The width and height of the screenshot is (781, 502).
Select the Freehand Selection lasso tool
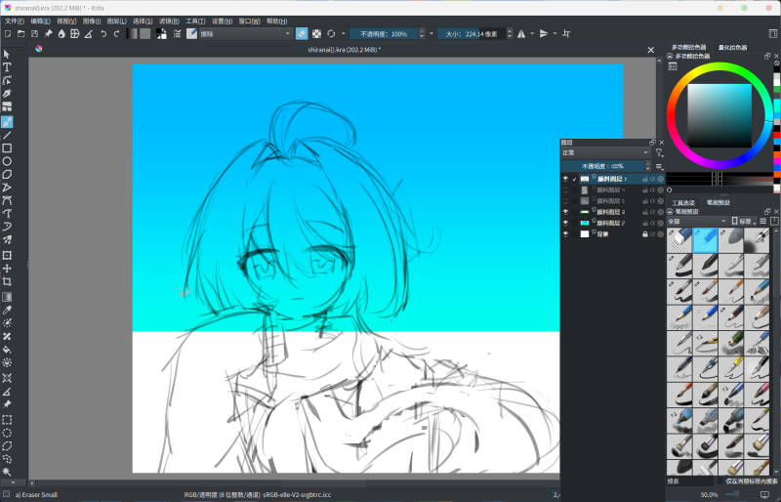pyautogui.click(x=7, y=459)
